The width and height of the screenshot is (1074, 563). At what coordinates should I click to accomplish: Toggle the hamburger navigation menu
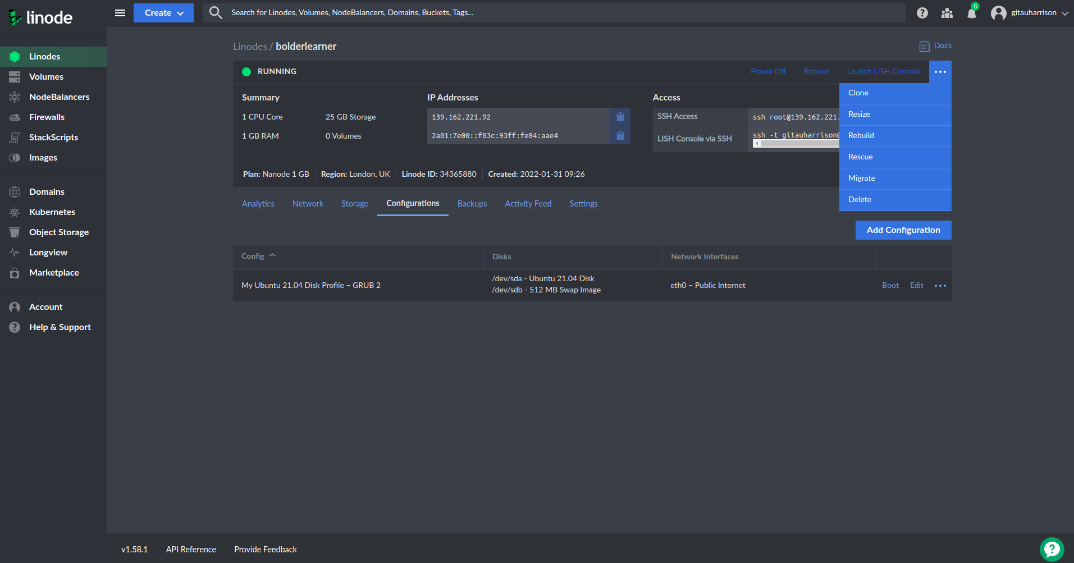120,13
